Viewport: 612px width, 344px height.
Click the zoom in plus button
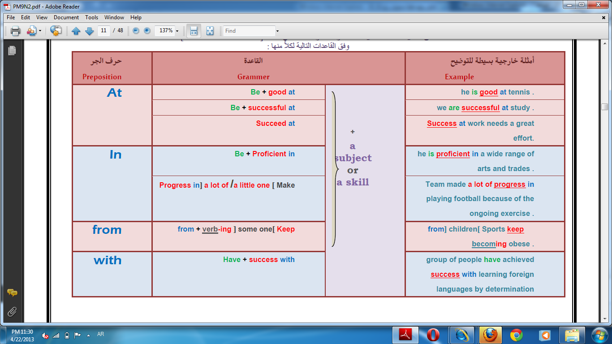coord(147,30)
